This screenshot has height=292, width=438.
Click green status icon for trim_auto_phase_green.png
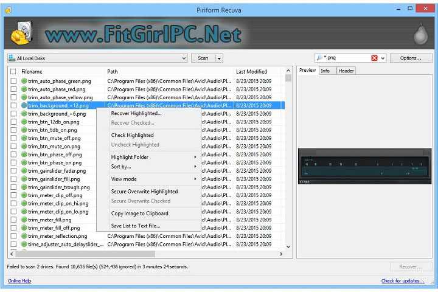point(24,81)
